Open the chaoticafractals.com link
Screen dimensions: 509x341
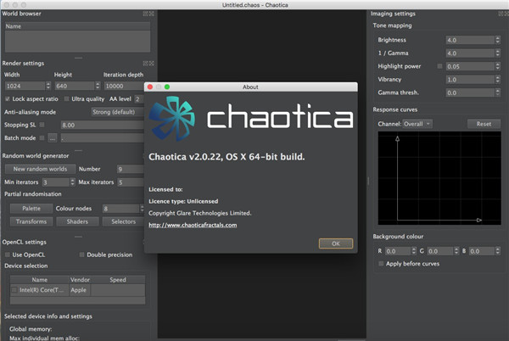[x=193, y=225]
